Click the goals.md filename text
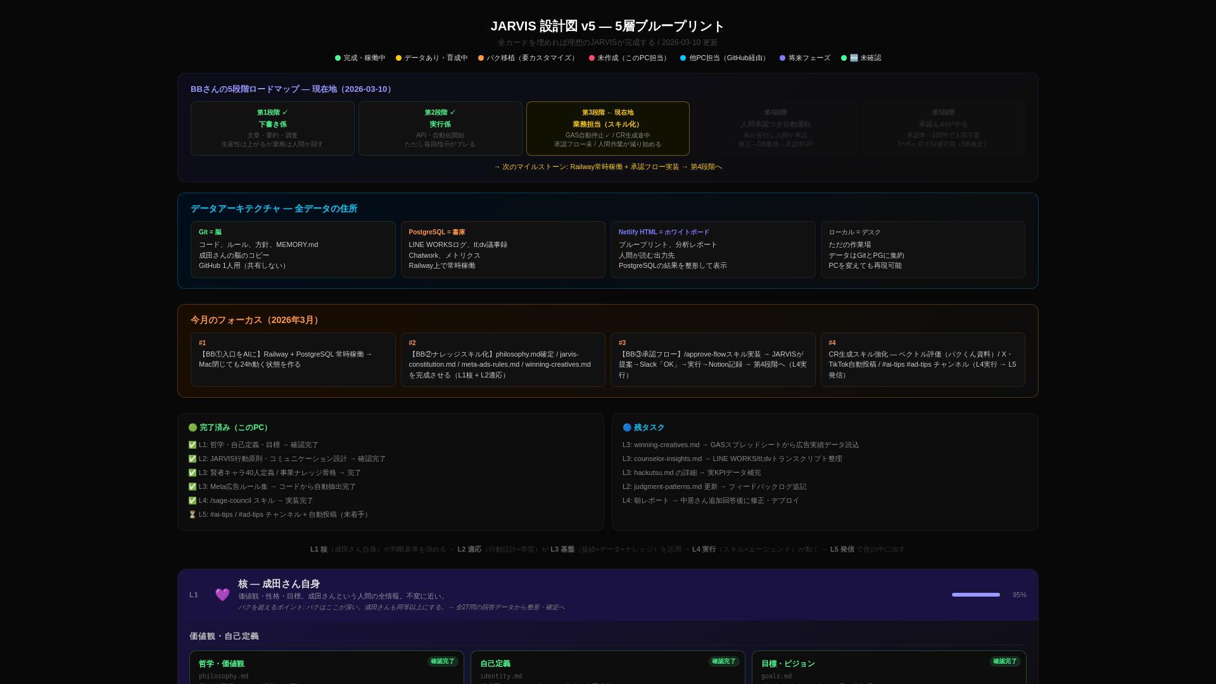1216x684 pixels. (x=776, y=676)
